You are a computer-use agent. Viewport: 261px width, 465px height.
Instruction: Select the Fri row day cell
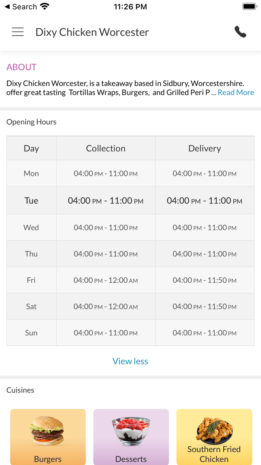point(31,280)
